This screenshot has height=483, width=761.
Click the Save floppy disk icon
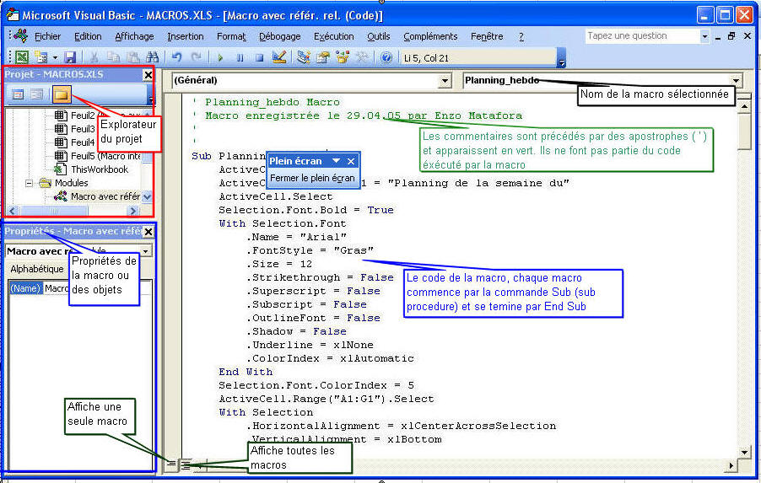[70, 57]
